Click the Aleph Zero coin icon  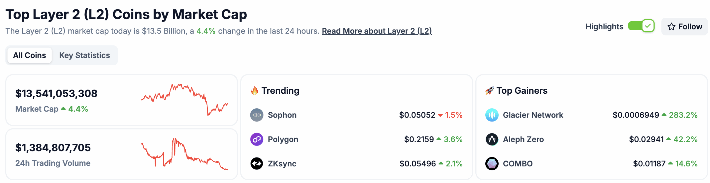[x=492, y=139]
